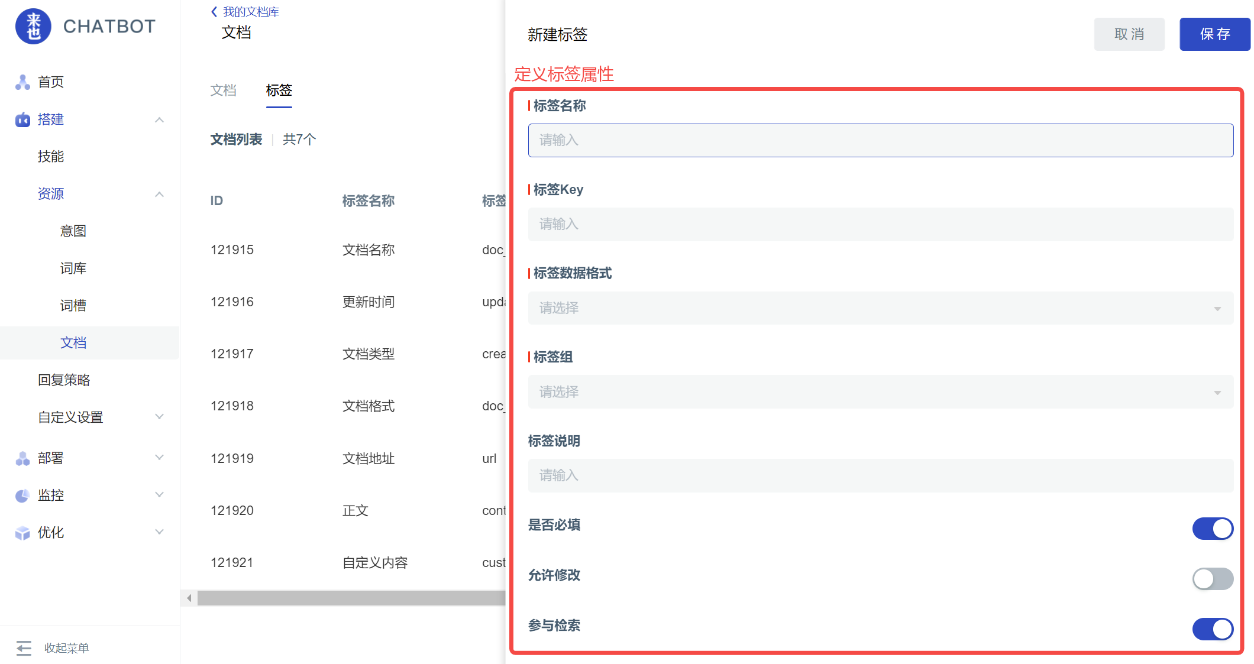Click the horizontal scrollbar under the table
Image resolution: width=1254 pixels, height=664 pixels.
click(351, 598)
